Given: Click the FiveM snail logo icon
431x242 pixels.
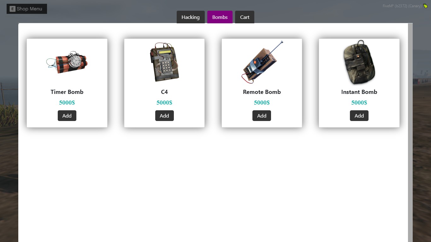Looking at the screenshot, I should [426, 6].
